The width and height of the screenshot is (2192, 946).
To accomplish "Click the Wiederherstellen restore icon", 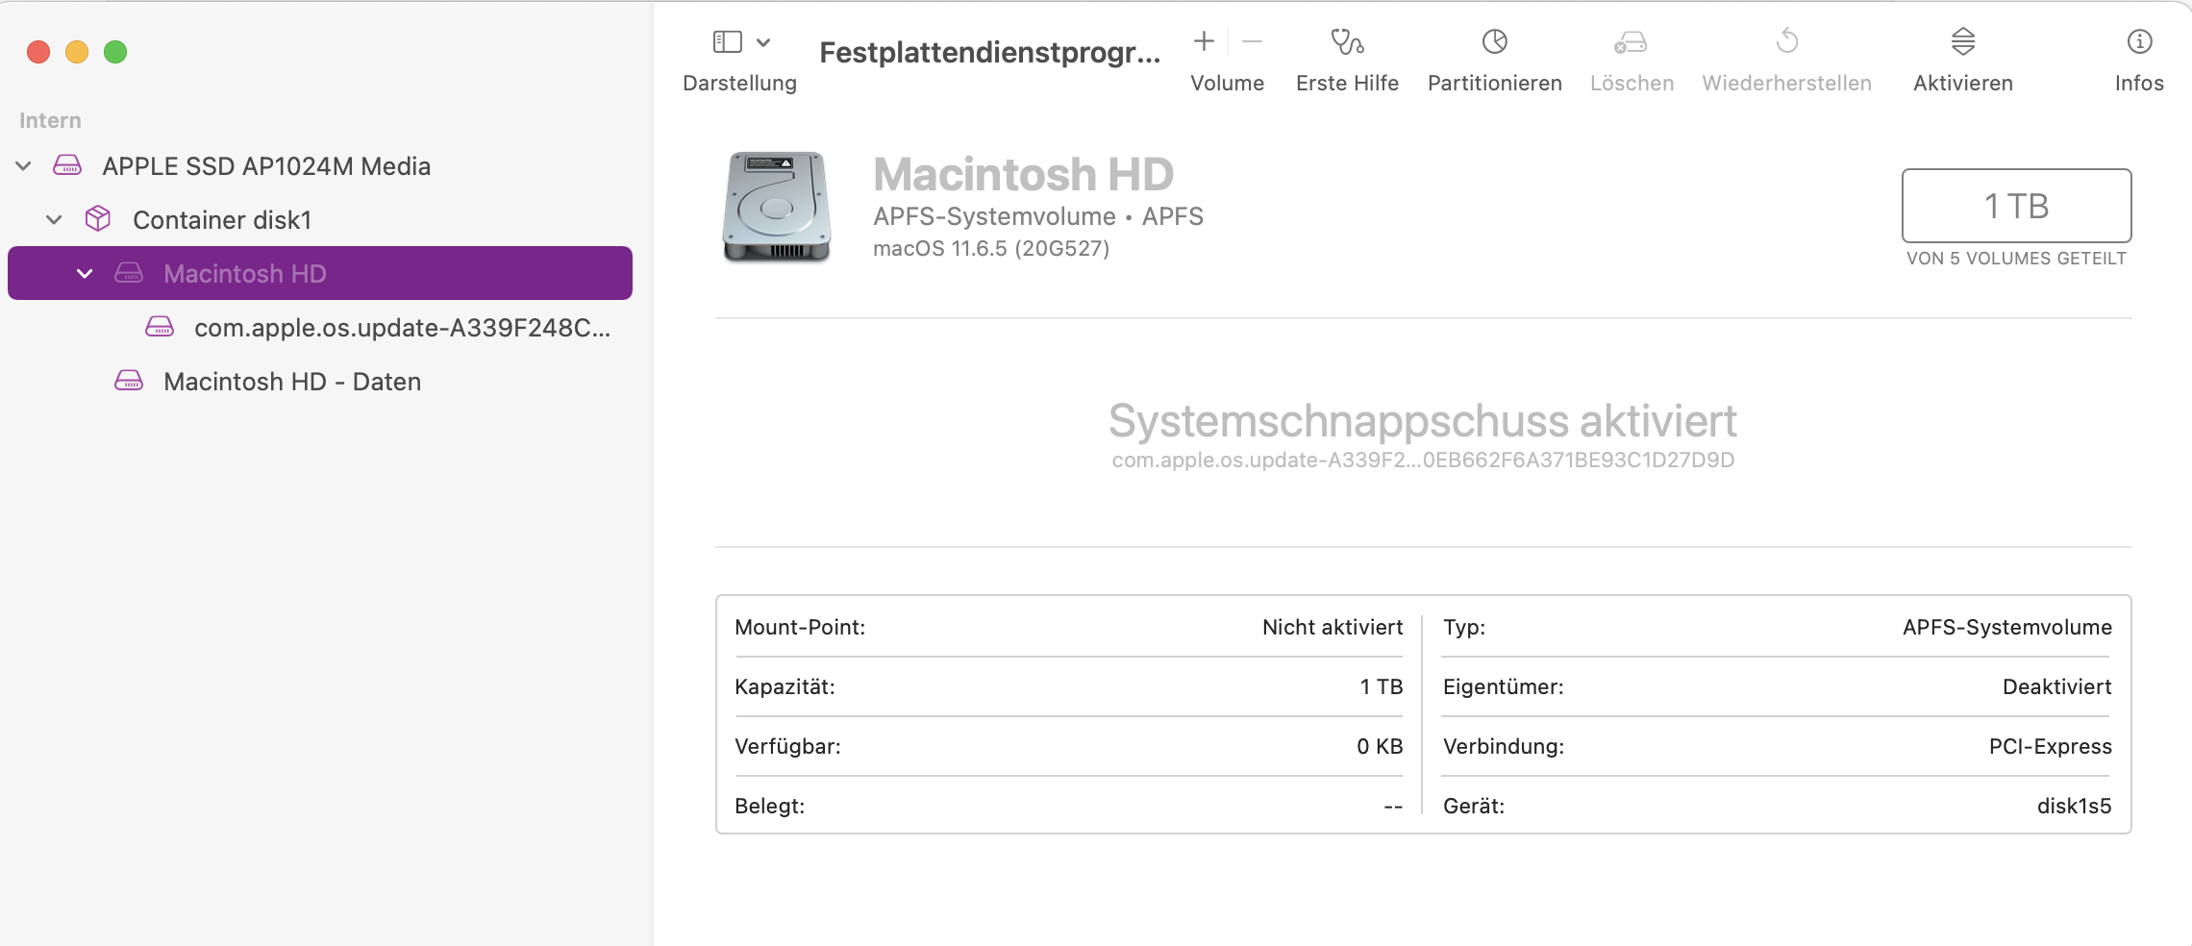I will coord(1786,42).
